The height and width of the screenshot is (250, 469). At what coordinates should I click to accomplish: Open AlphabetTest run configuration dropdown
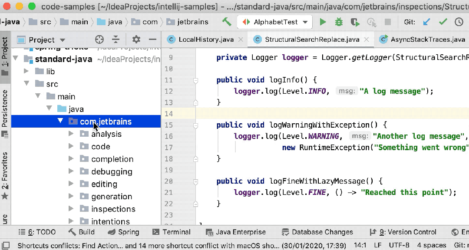(x=305, y=22)
